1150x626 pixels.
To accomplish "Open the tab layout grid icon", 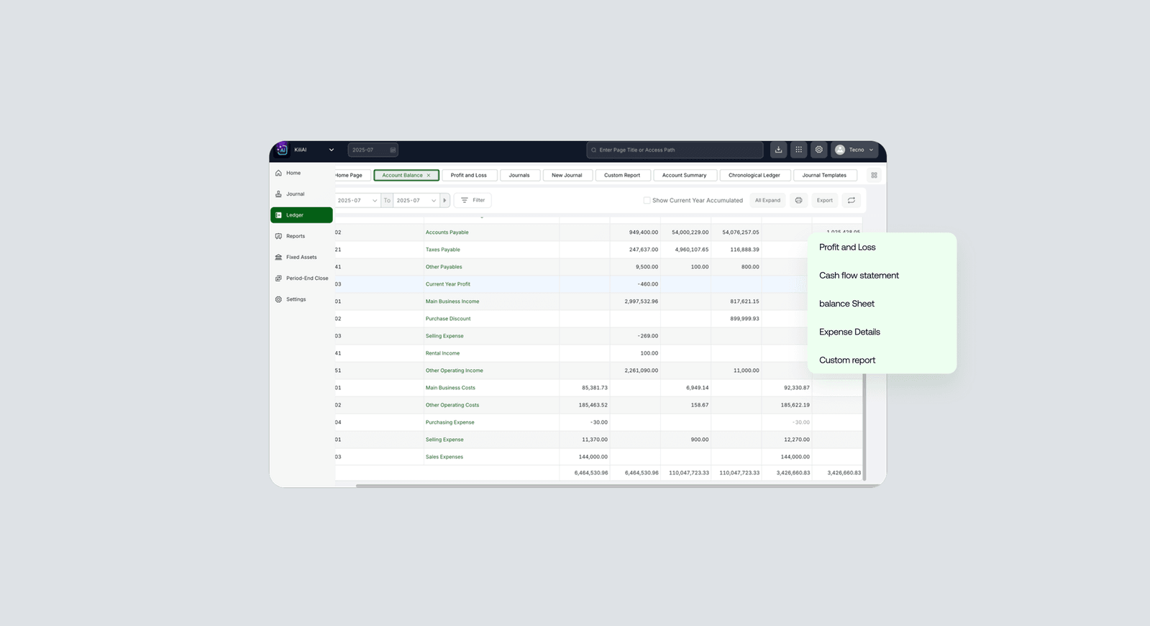I will point(874,176).
